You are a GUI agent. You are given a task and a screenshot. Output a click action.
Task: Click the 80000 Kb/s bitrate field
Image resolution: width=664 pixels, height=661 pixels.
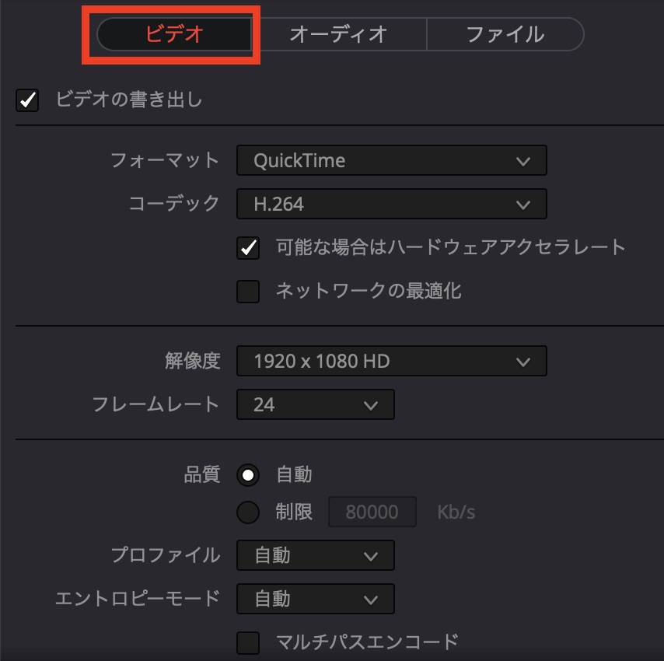(372, 512)
